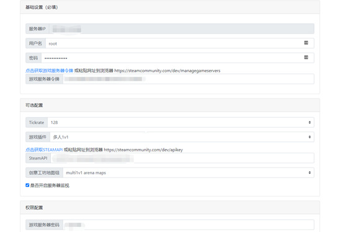The width and height of the screenshot is (344, 232).
Task: Click the 基础设置 (必填) section header
Action: pyautogui.click(x=170, y=7)
